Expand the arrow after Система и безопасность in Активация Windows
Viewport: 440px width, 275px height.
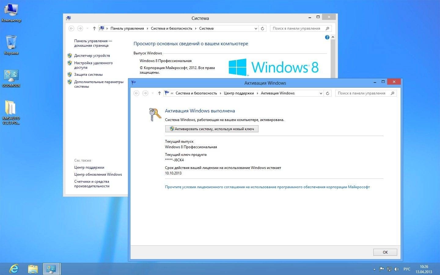tap(220, 93)
